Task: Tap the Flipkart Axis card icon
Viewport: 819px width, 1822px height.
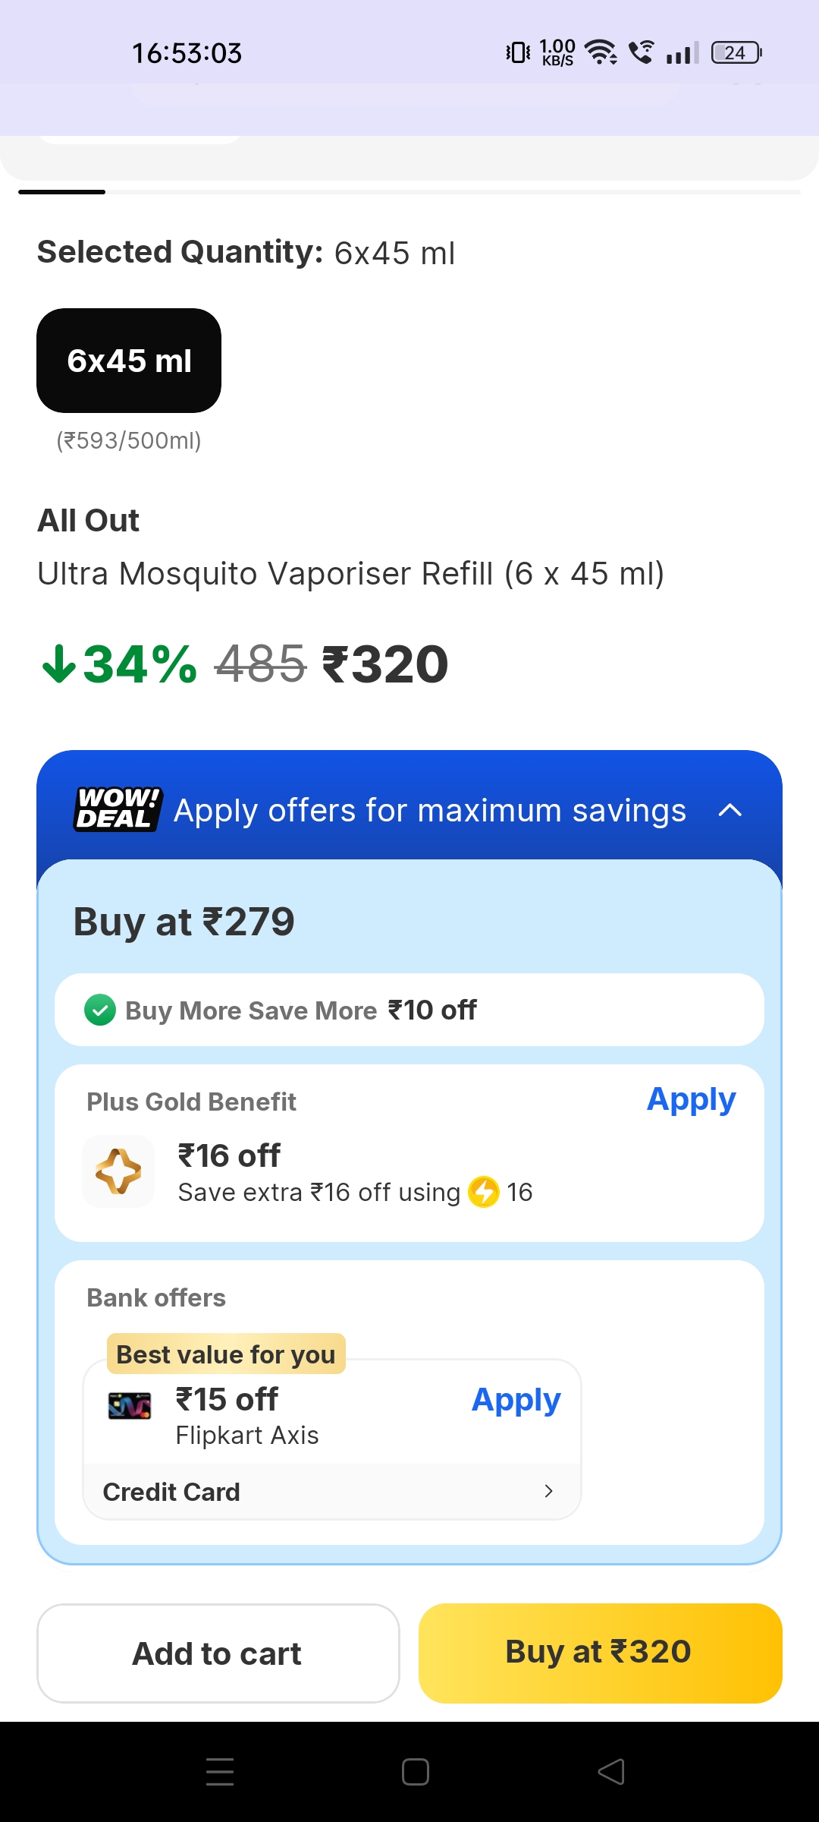Action: [x=130, y=1406]
